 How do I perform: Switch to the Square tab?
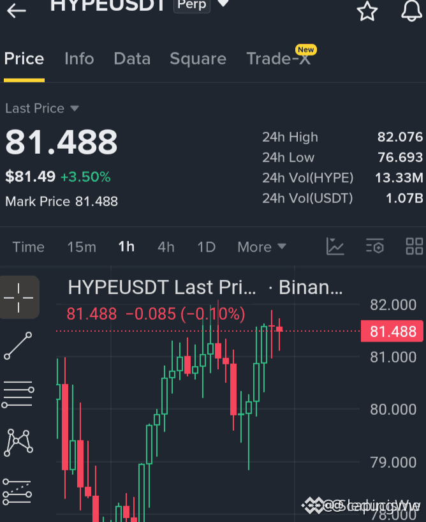coord(198,59)
